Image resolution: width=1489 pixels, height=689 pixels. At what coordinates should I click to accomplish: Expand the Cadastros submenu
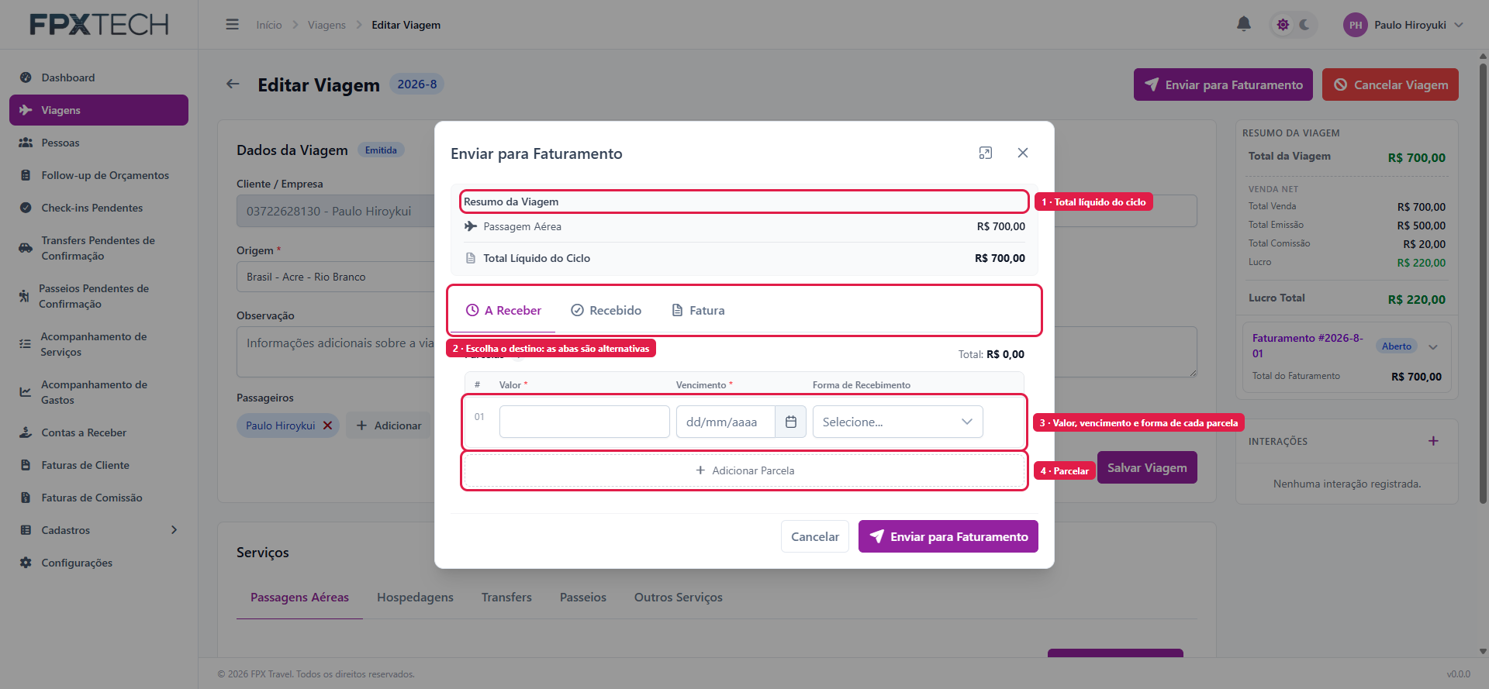[x=98, y=530]
